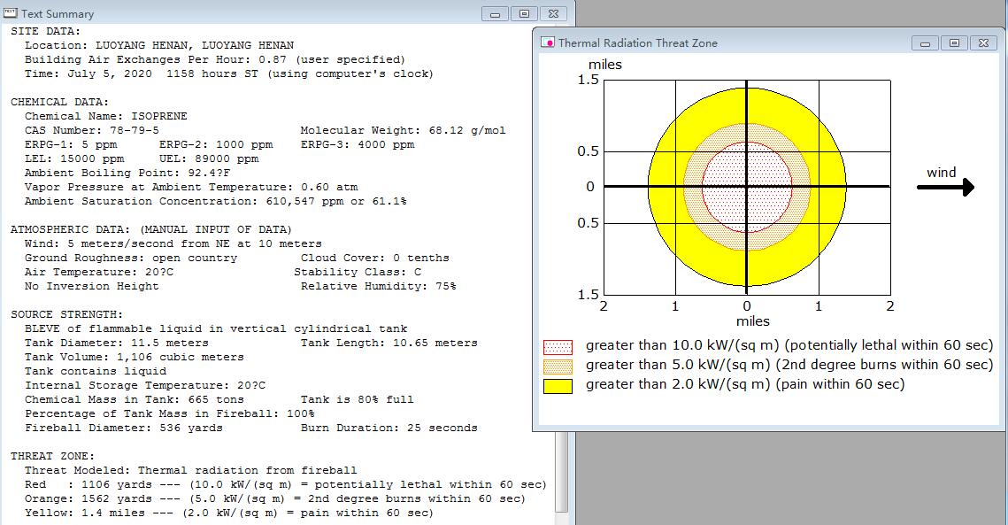Click the Text Summary vertical scrollbar
Screen dimensions: 1008x525
click(561, 476)
